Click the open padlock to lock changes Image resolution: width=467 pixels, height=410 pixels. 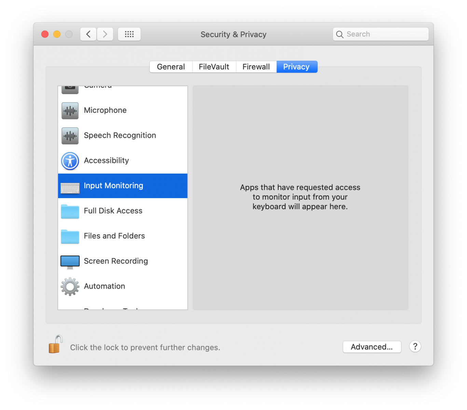pyautogui.click(x=56, y=344)
